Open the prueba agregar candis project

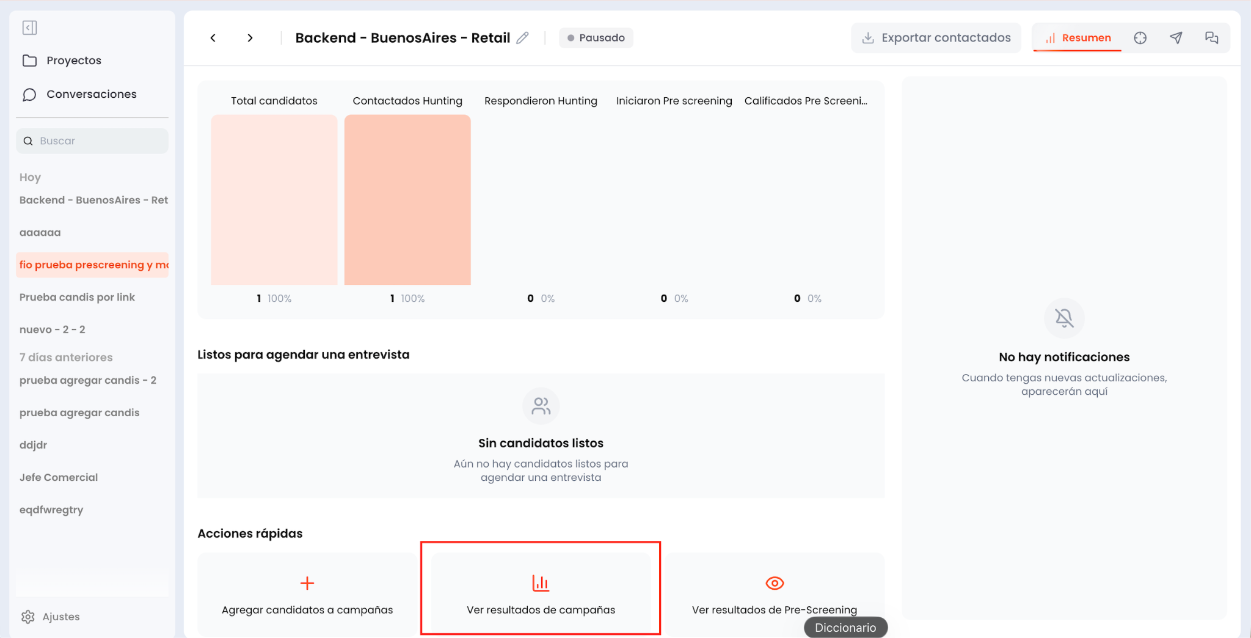pos(79,413)
